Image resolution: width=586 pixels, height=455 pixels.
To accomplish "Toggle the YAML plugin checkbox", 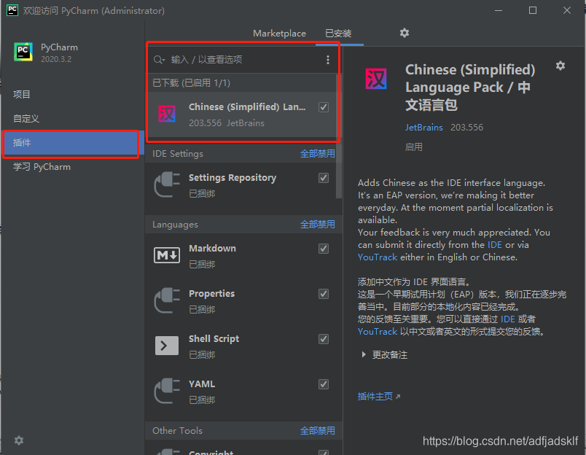I will point(324,384).
